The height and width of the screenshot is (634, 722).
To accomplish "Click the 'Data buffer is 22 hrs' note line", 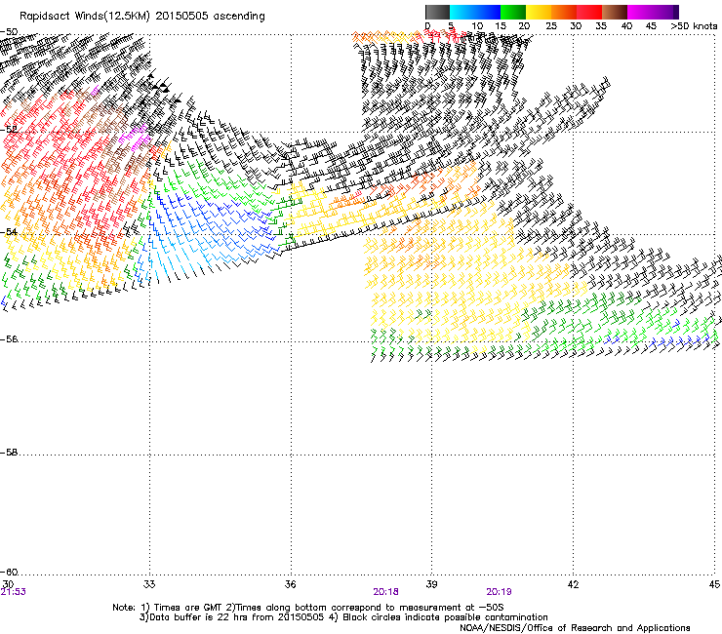I will point(343,617).
